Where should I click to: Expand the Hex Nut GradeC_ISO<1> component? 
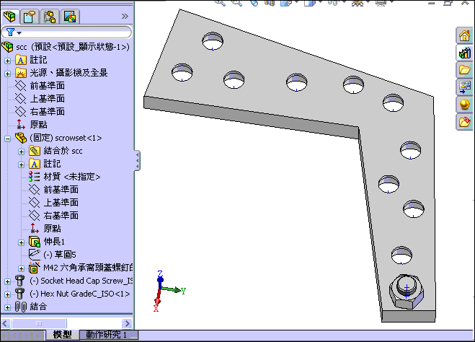click(x=8, y=294)
